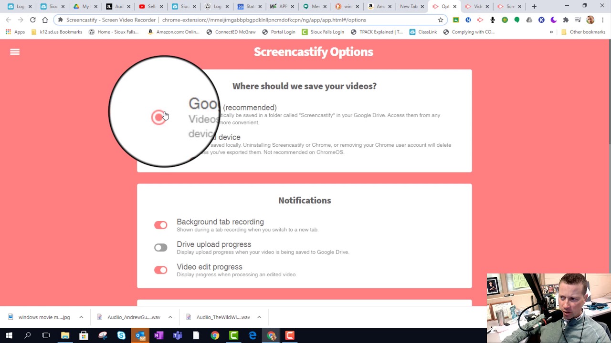Image resolution: width=611 pixels, height=343 pixels.
Task: Click the gray cloud extension icon
Action: [x=529, y=20]
